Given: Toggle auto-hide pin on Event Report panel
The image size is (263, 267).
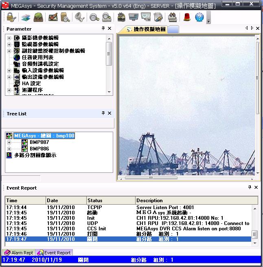Looking at the screenshot, I should 250,188.
